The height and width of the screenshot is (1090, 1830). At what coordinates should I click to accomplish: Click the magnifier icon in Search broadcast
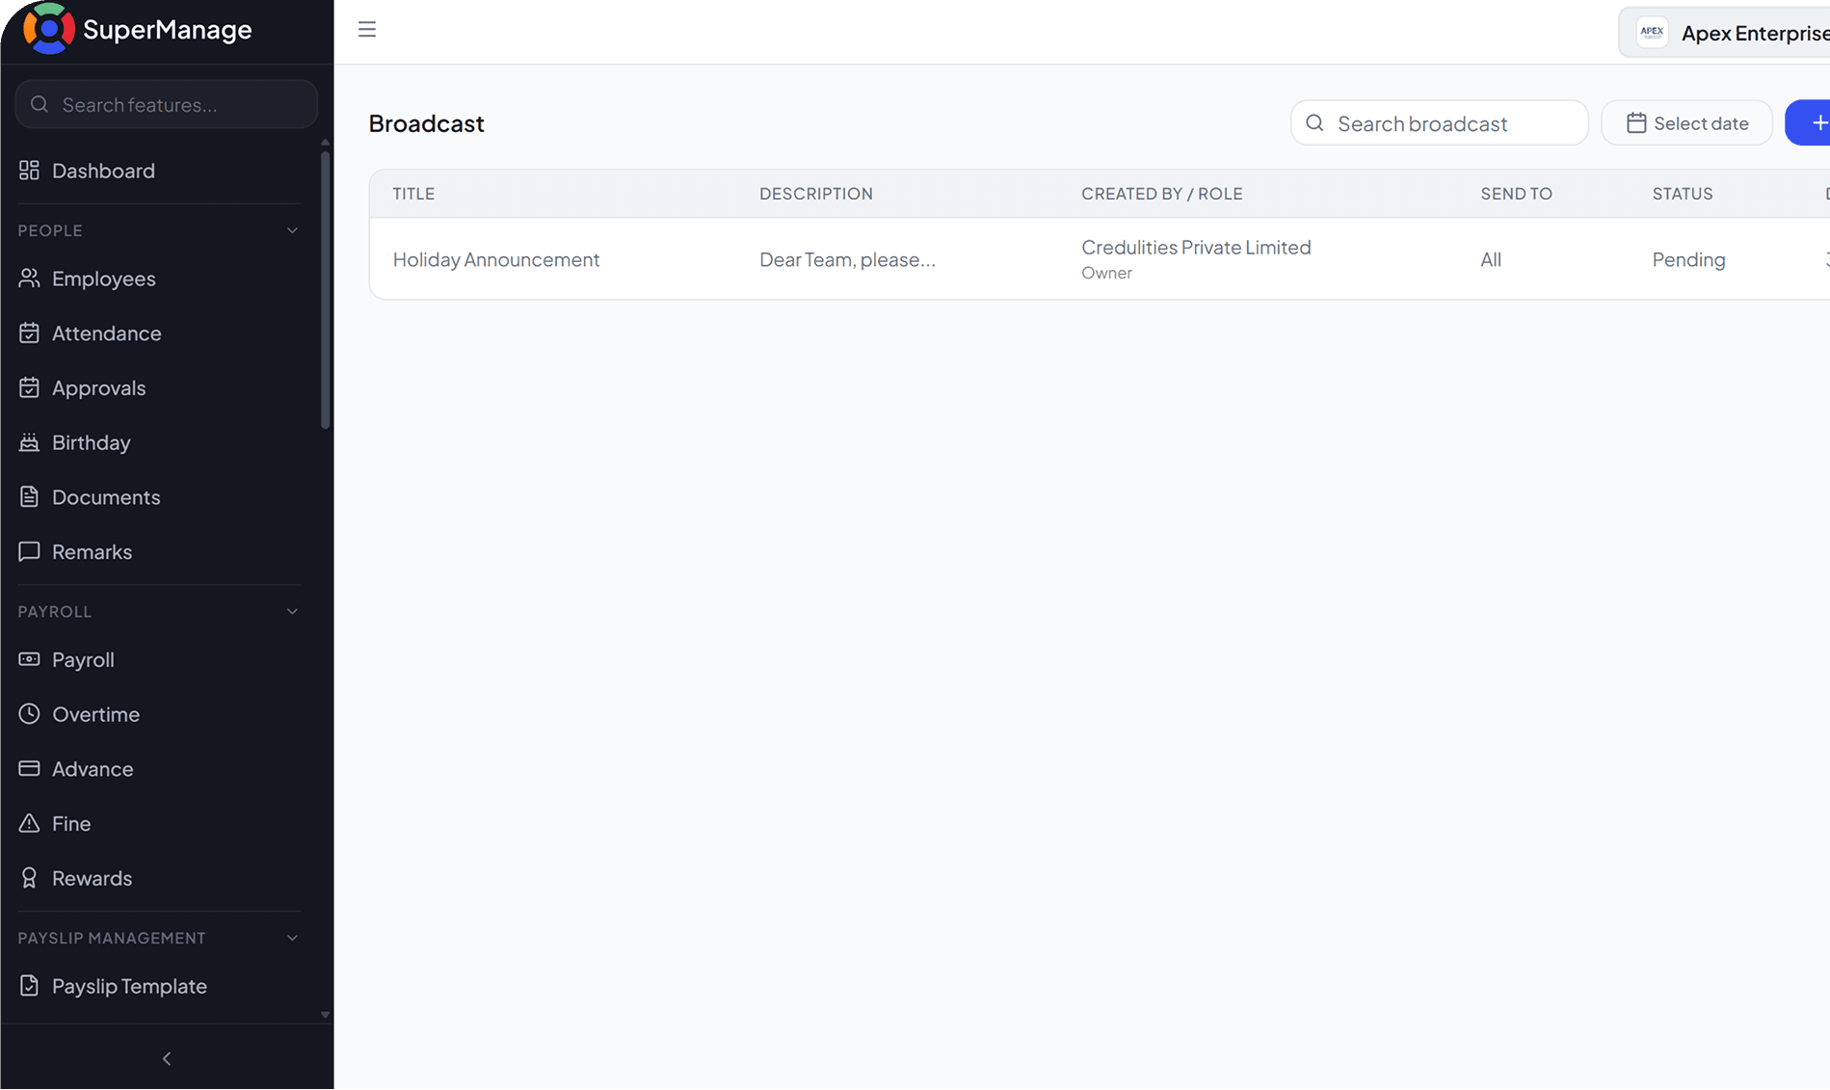(x=1314, y=123)
